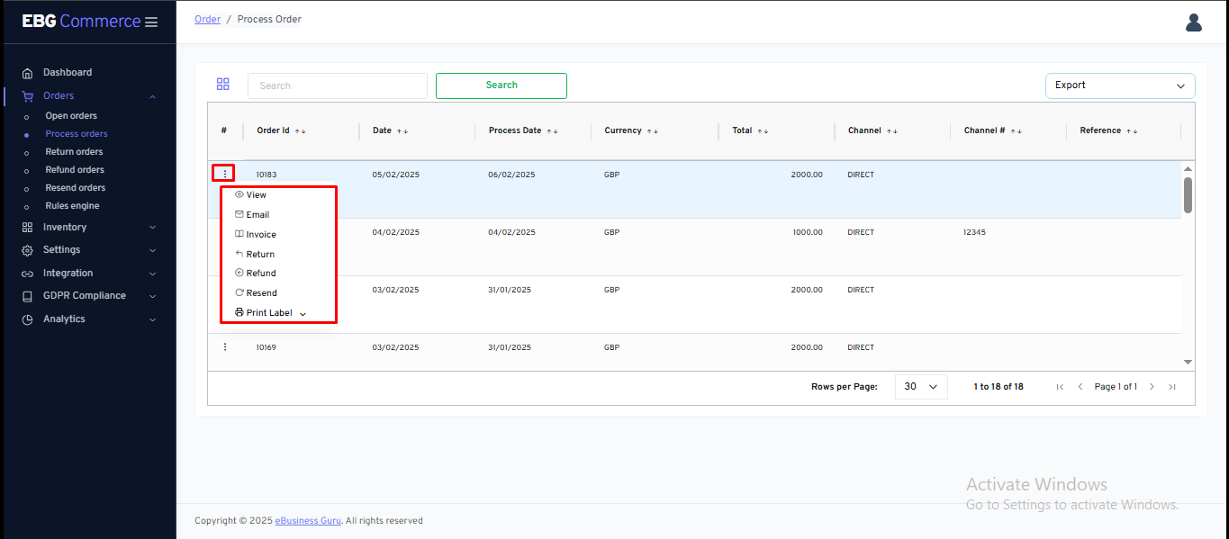Screen dimensions: 1229x539
Task: Choose Refund in the order context menu
Action: click(x=260, y=274)
